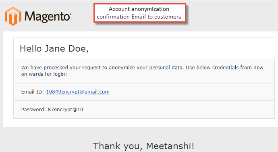Click the 'Meetanshi!' word in footer

click(x=170, y=146)
